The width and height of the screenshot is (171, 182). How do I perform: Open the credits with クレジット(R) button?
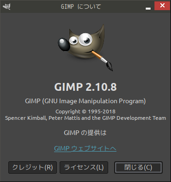32,167
